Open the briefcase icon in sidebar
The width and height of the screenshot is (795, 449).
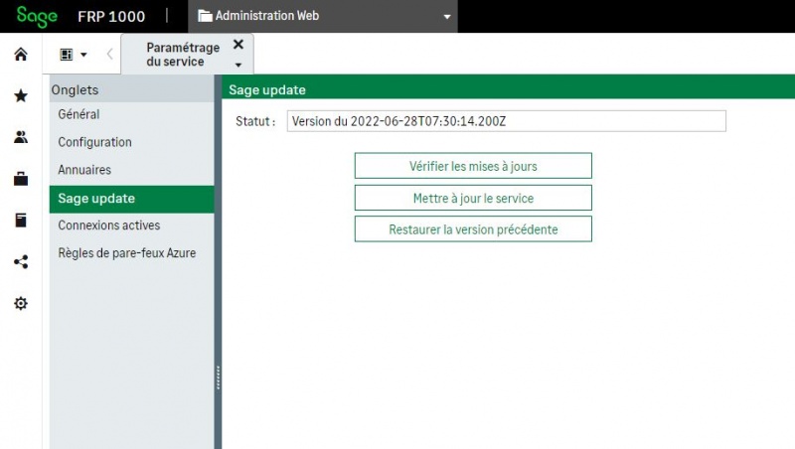coord(21,179)
